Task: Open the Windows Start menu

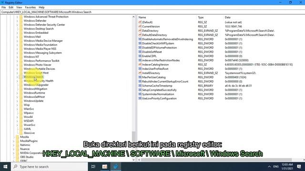Action: [x=5, y=167]
